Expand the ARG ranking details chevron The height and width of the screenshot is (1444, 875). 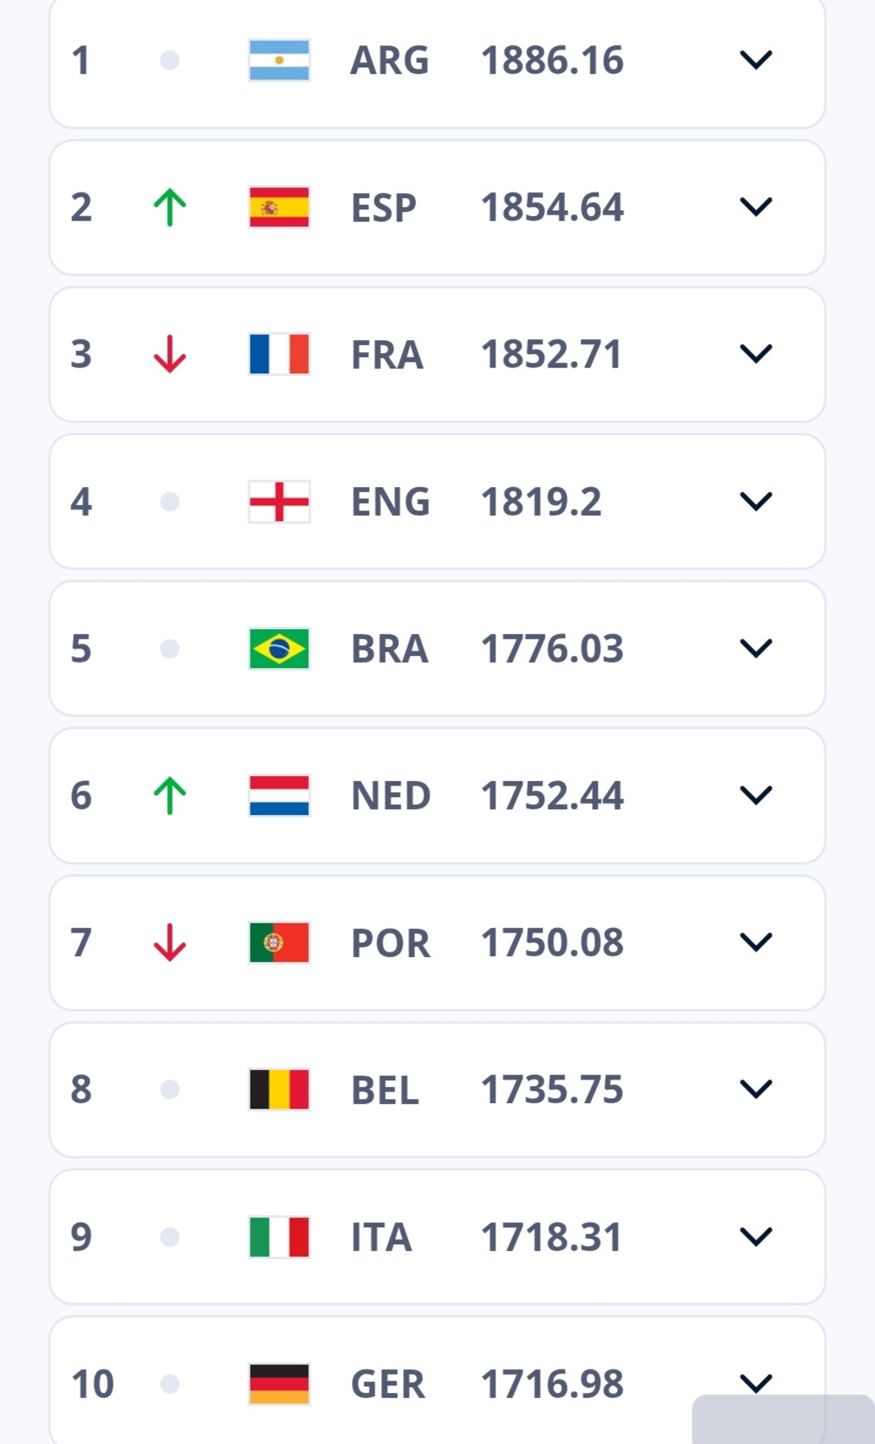(756, 60)
